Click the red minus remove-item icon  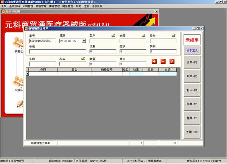click(163, 61)
